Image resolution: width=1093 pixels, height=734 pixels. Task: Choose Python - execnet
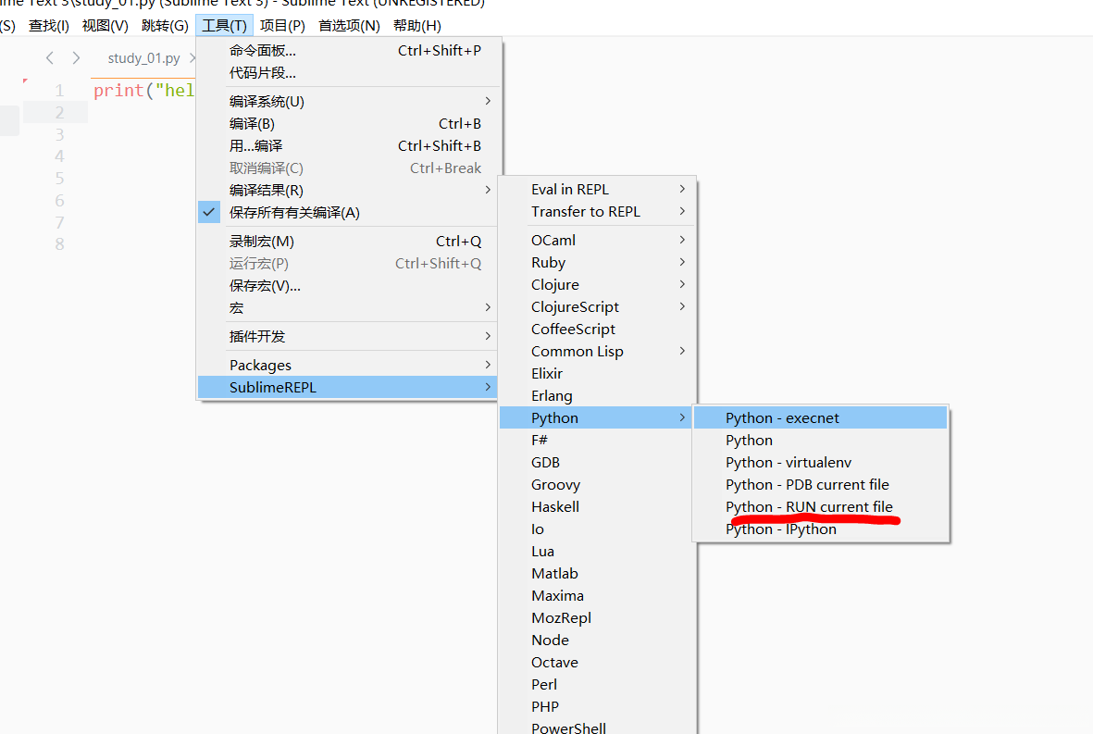(821, 418)
